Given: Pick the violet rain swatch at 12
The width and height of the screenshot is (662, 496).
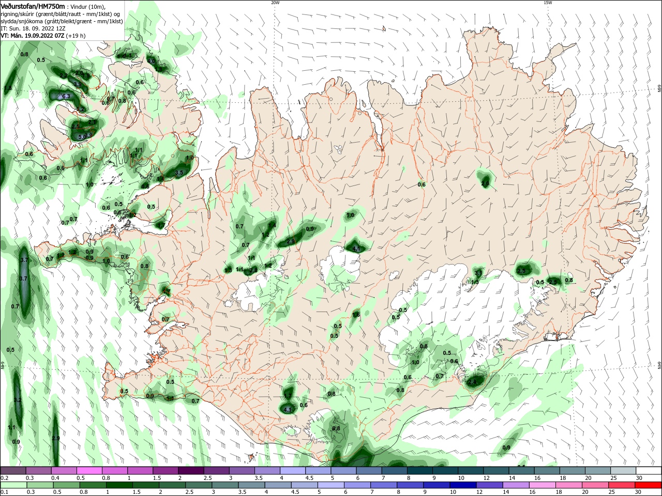Looking at the screenshot, I should 489,485.
